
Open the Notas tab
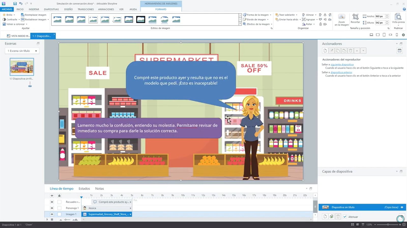point(99,189)
